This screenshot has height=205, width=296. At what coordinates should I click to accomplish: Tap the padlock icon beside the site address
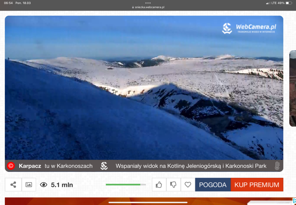tap(133, 7)
